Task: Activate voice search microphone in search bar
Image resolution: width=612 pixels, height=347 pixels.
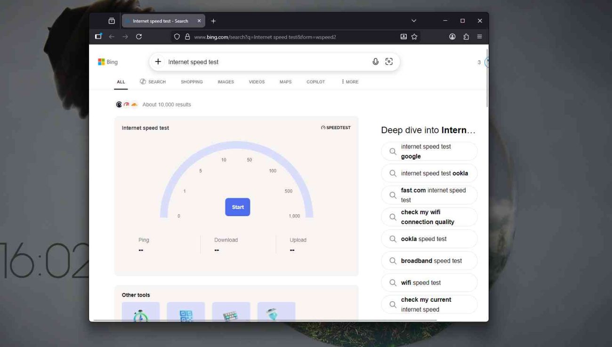Action: [x=375, y=61]
